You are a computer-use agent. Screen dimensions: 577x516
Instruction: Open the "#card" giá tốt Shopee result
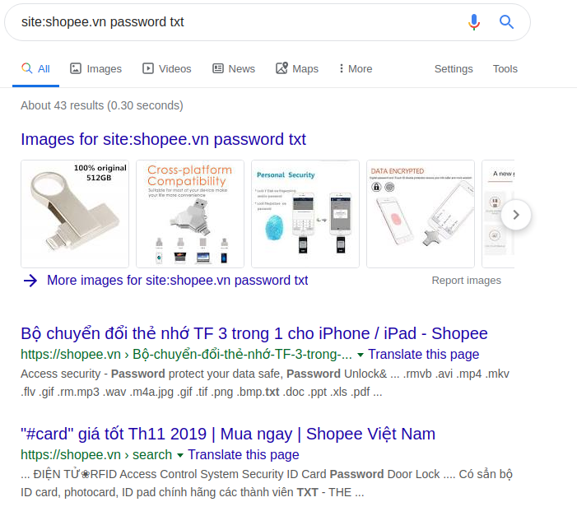click(x=228, y=434)
